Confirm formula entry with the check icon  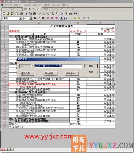click(x=38, y=9)
